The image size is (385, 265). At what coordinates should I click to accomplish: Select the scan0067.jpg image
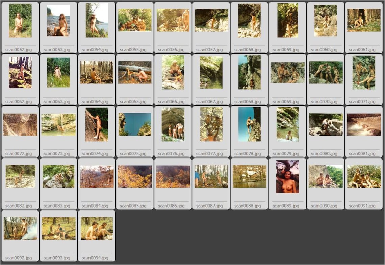click(x=211, y=73)
